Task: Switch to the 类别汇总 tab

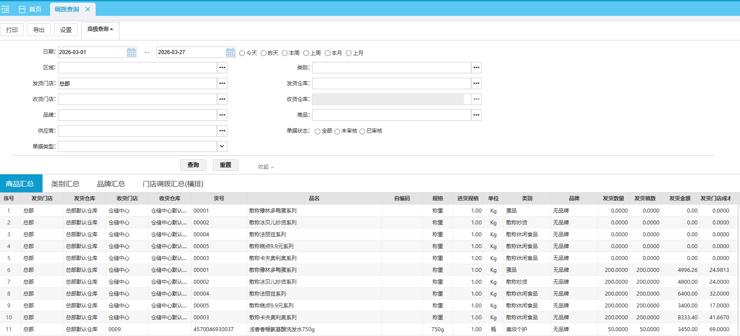Action: 65,184
